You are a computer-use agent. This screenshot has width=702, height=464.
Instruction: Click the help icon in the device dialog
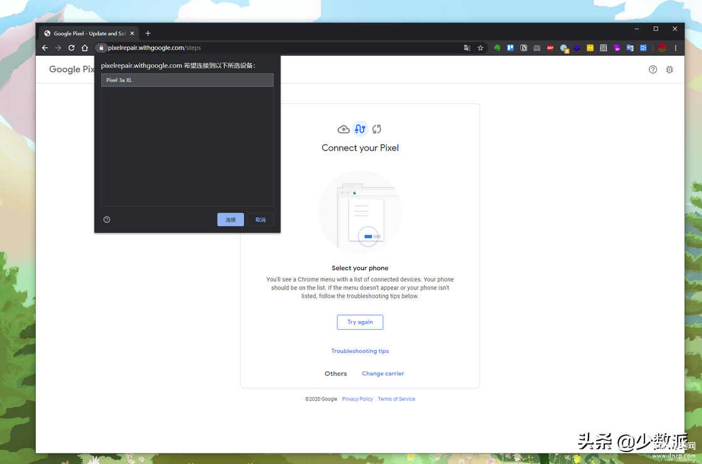(x=107, y=219)
